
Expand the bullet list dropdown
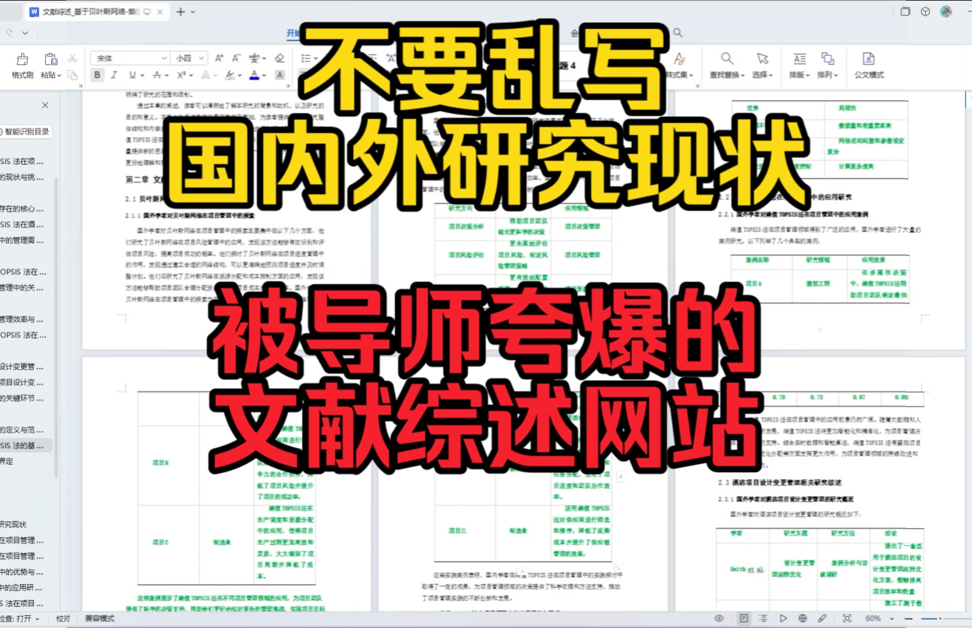pos(316,58)
